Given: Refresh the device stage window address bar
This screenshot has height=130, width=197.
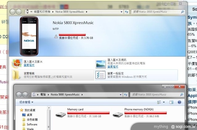Looking at the screenshot, I should [x=127, y=12].
